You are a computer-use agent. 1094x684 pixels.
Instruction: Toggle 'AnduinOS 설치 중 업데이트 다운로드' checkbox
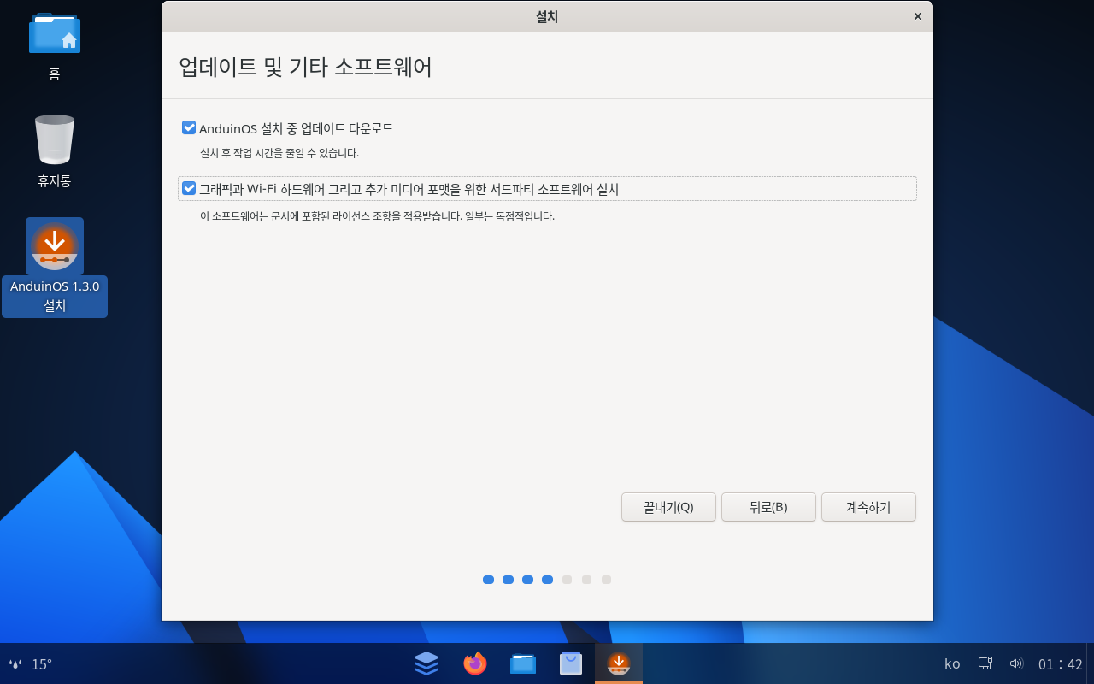click(x=189, y=127)
